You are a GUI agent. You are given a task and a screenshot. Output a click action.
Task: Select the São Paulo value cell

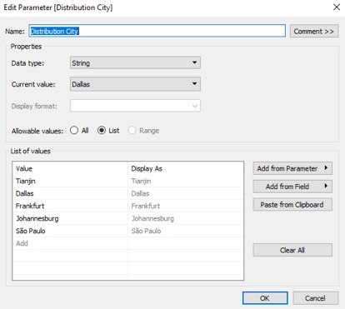(70, 231)
